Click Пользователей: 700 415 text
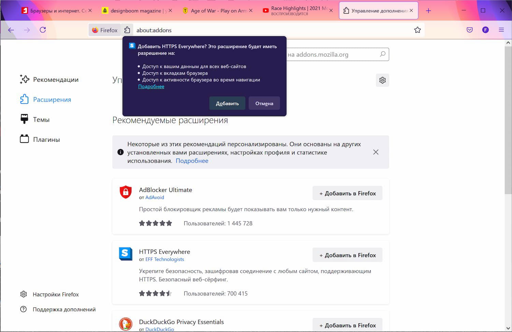This screenshot has height=332, width=512. [216, 293]
